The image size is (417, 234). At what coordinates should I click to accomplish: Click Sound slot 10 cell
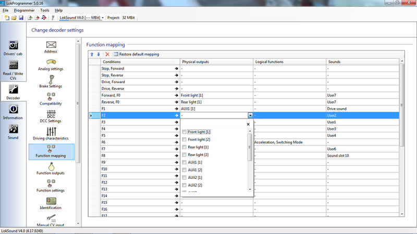(362, 155)
